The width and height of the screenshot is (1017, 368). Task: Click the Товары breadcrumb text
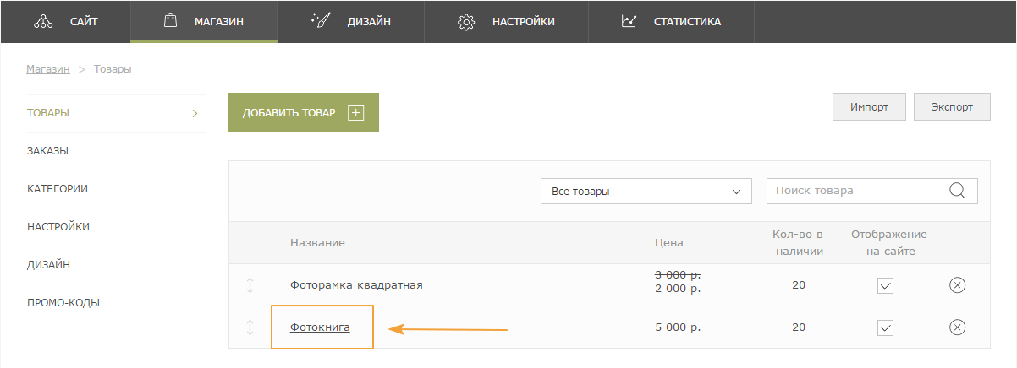[x=113, y=69]
